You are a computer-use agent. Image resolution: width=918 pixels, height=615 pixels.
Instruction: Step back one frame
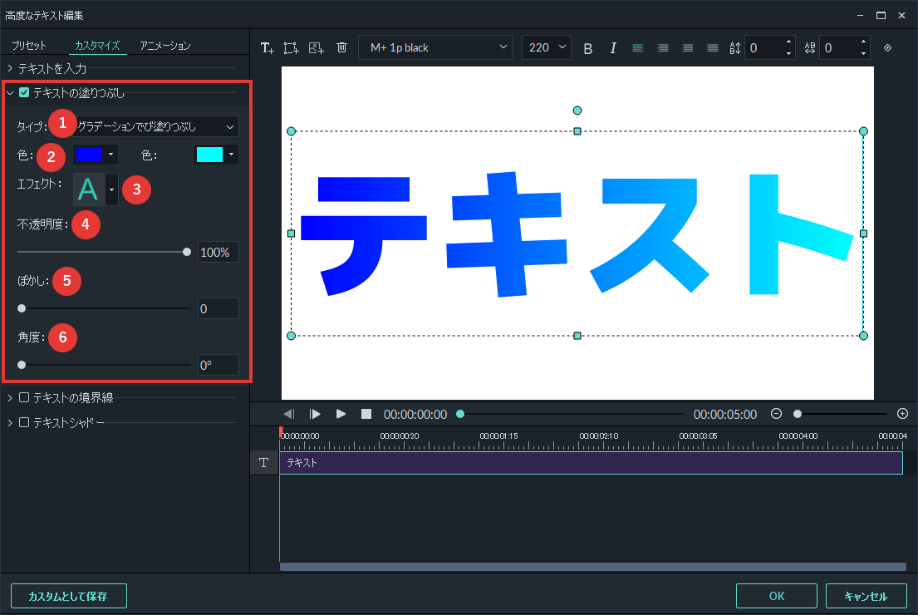pyautogui.click(x=289, y=414)
